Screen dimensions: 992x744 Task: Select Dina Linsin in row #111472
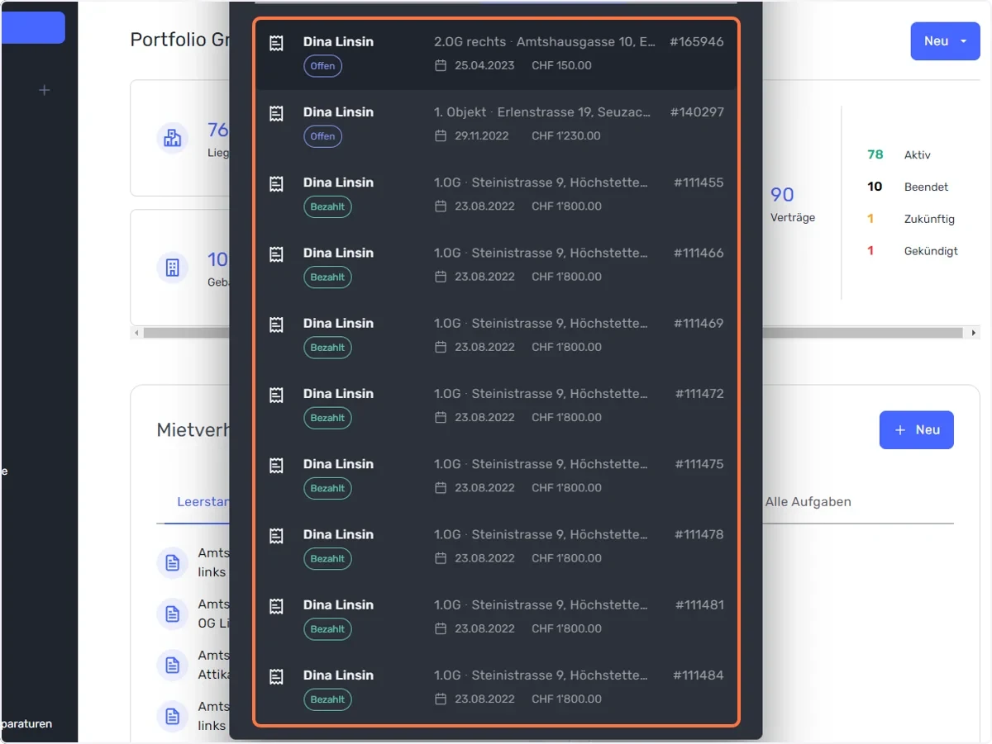pyautogui.click(x=338, y=394)
